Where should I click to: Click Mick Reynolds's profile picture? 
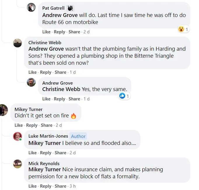tap(18, 164)
